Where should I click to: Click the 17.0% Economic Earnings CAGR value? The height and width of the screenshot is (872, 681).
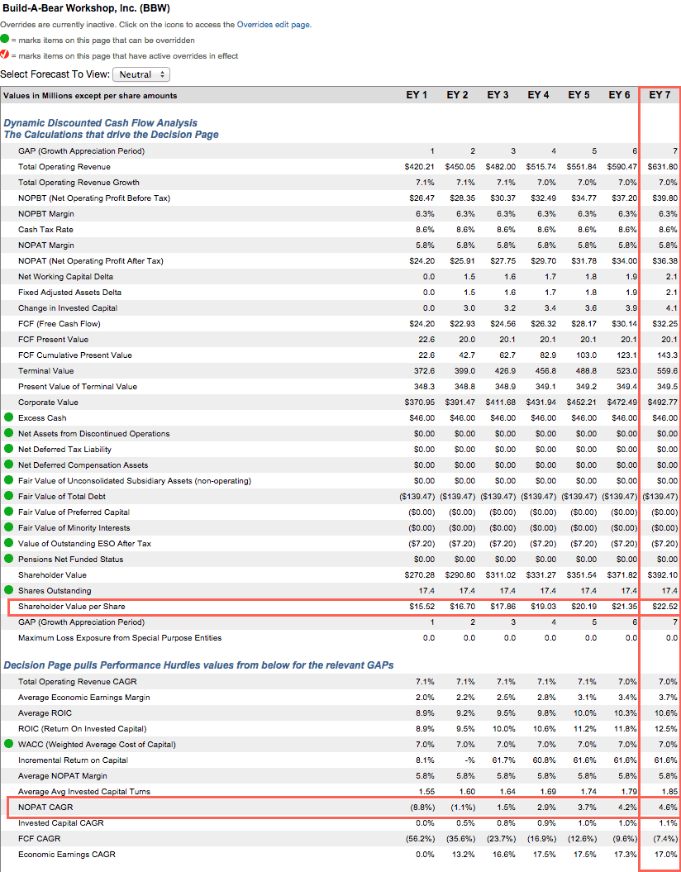point(667,854)
